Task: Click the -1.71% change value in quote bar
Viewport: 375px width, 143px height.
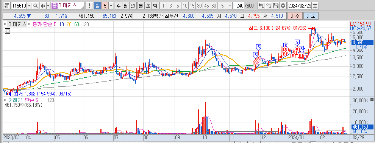Action: pyautogui.click(x=61, y=16)
